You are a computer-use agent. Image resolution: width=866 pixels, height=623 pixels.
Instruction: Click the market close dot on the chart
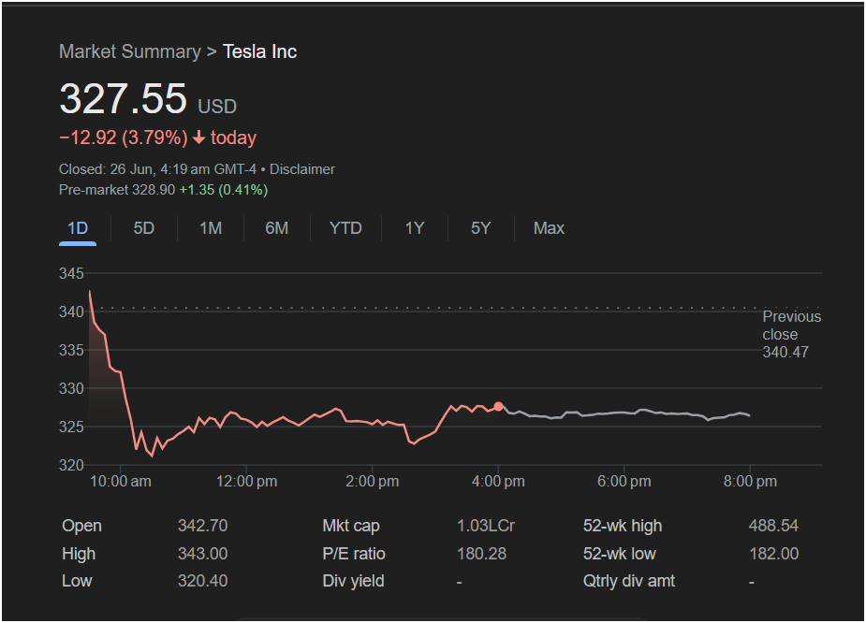(498, 406)
